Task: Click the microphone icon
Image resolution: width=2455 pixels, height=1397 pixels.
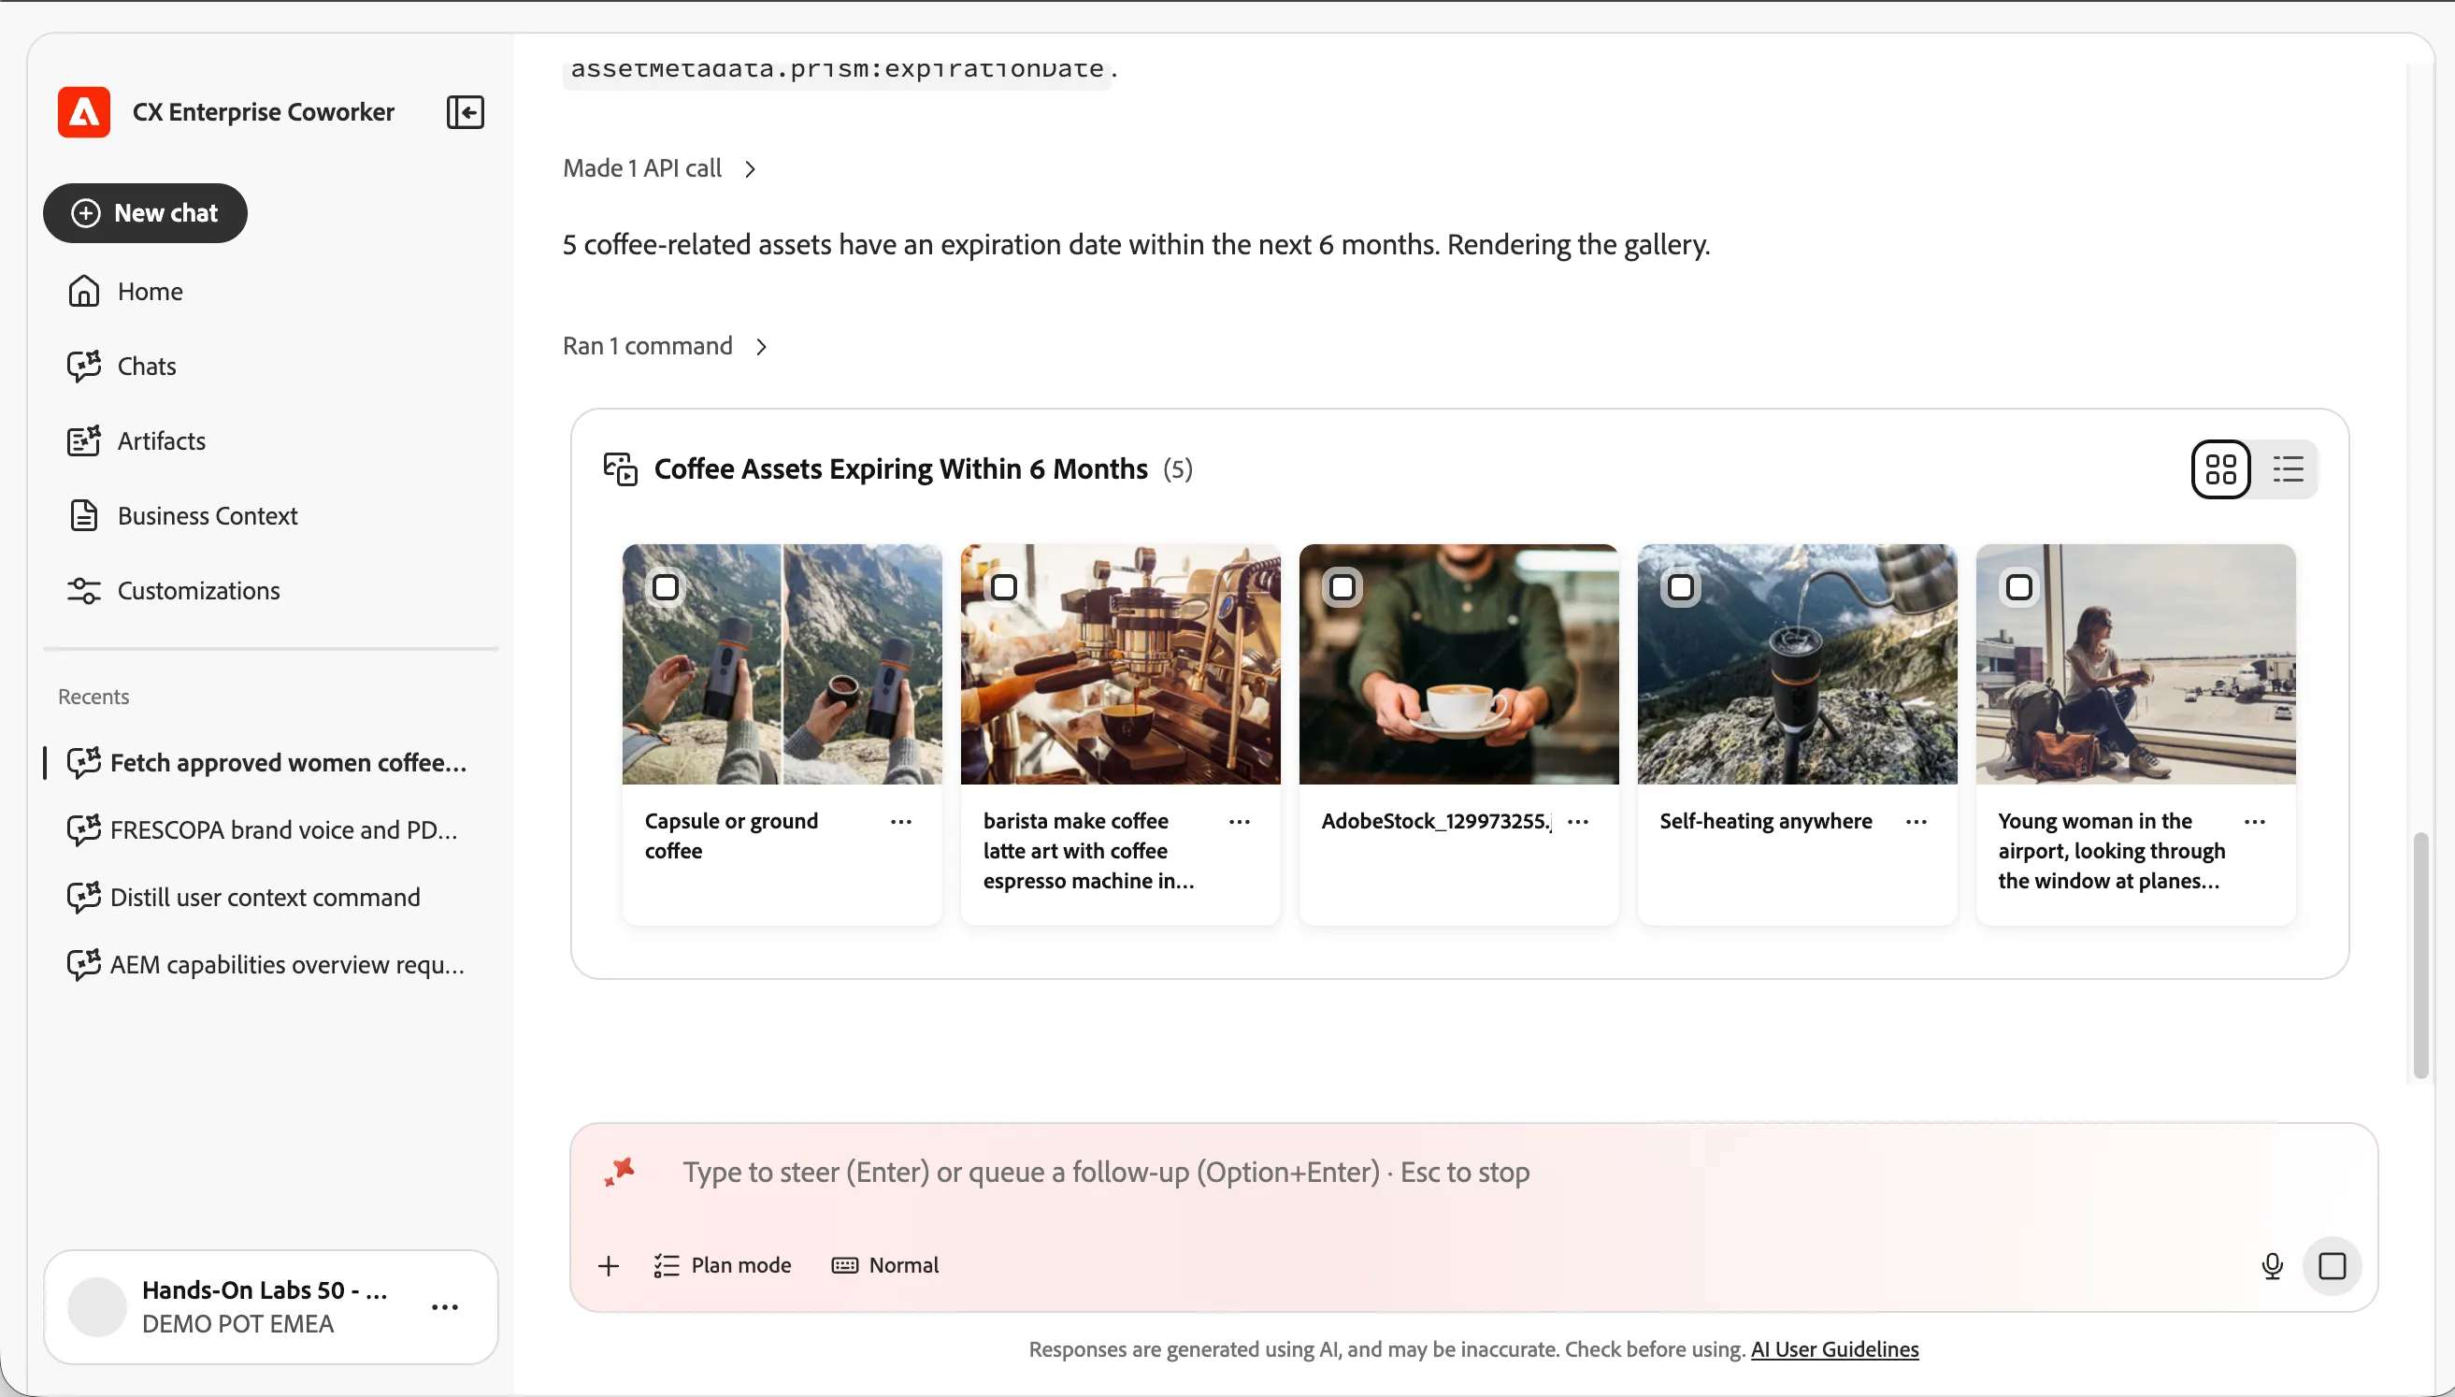Action: coord(2272,1265)
